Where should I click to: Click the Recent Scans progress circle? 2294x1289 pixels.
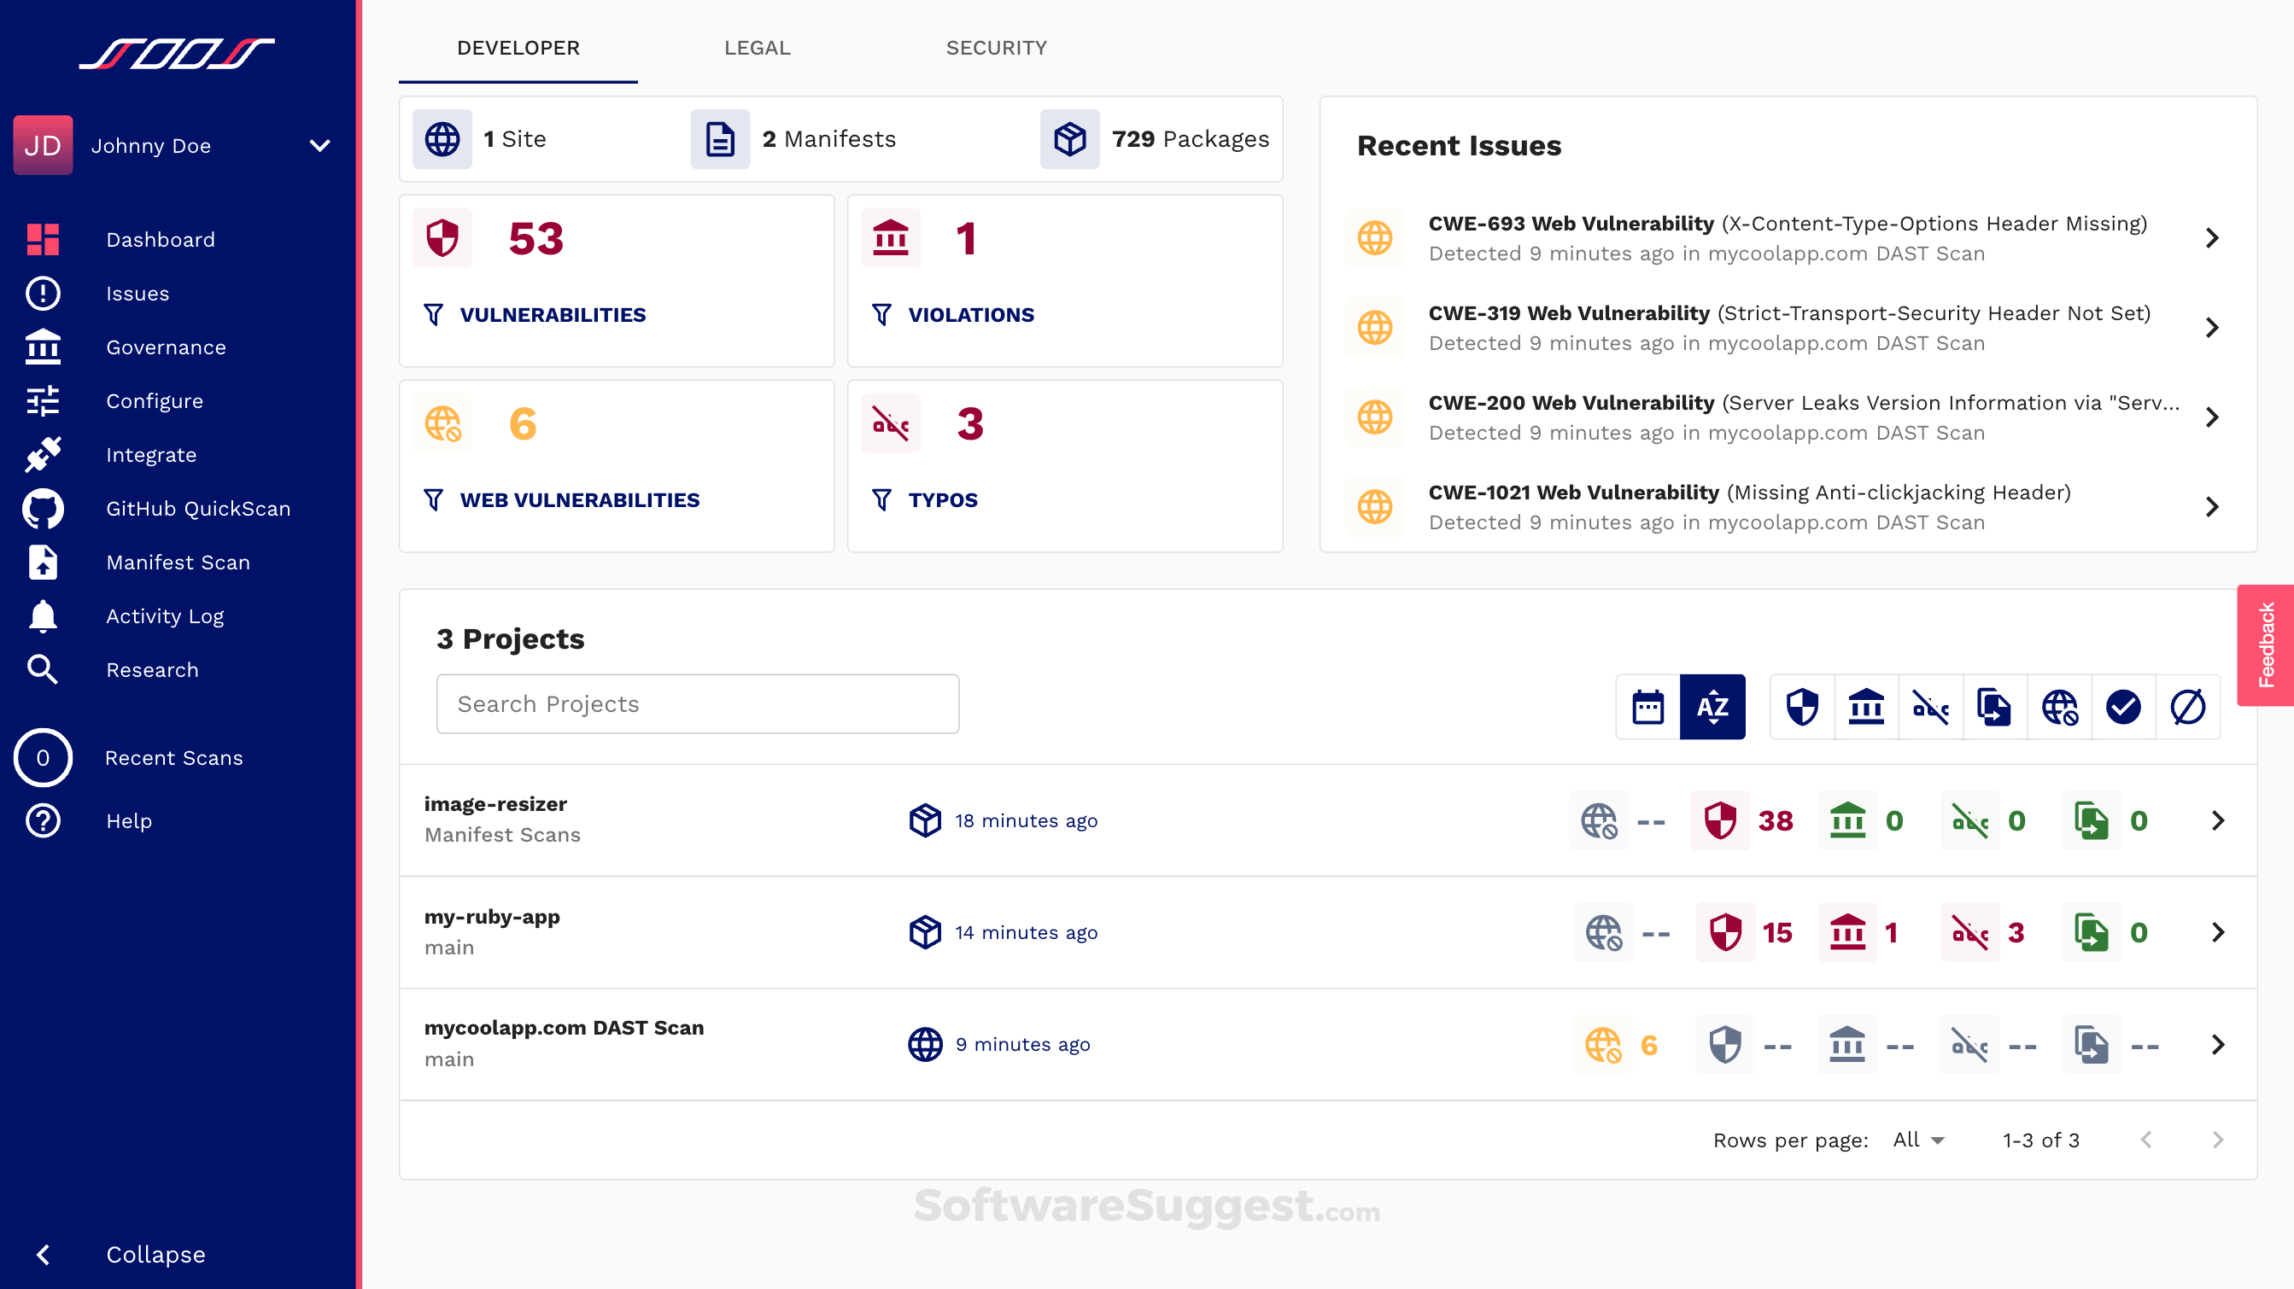tap(43, 757)
